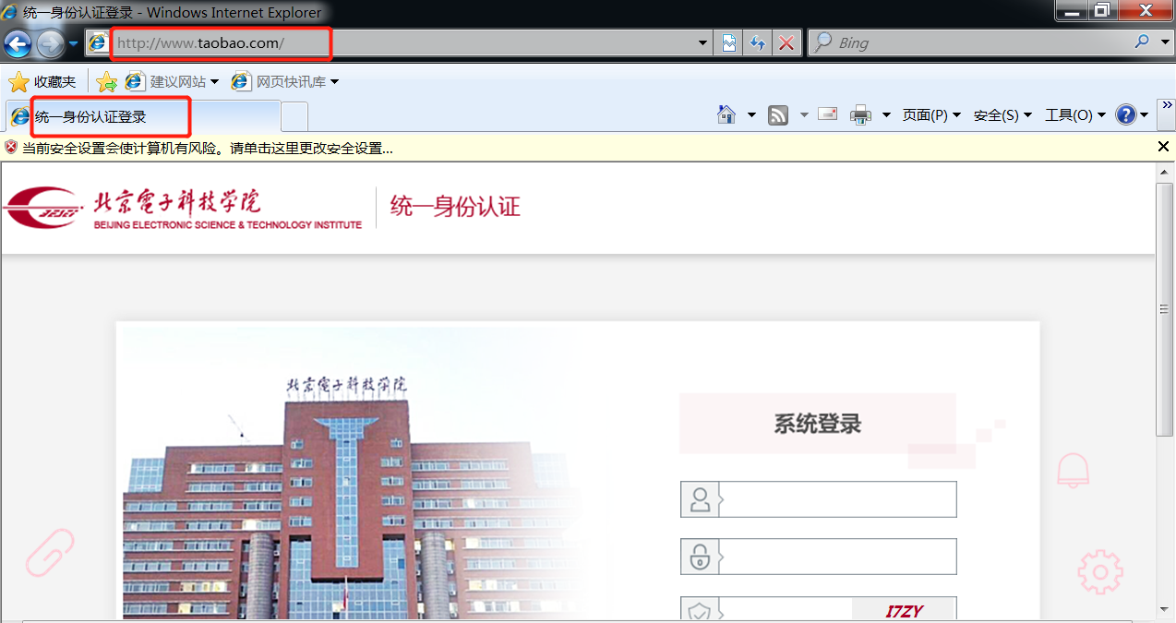The image size is (1176, 623).
Task: Open the 工具(O) menu
Action: (x=1075, y=115)
